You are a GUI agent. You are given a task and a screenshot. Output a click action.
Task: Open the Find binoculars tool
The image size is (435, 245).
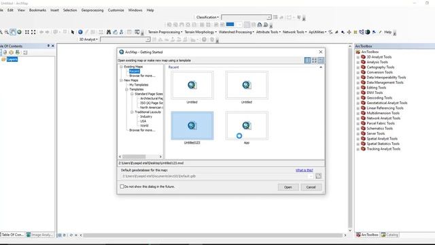(109, 32)
